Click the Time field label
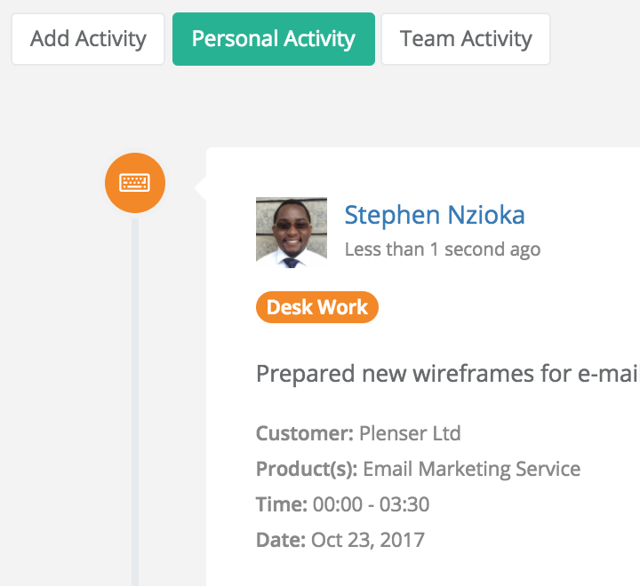 point(281,504)
